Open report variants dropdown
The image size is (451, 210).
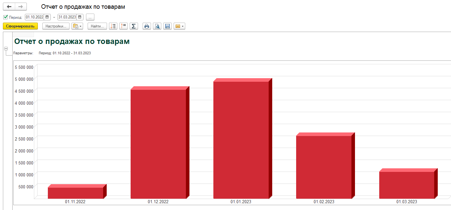coord(77,26)
